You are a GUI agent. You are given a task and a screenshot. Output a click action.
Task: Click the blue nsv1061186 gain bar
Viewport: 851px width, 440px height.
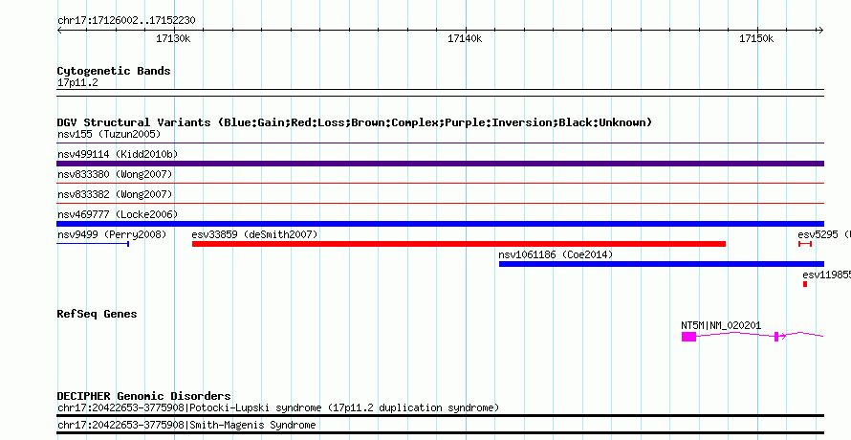662,264
